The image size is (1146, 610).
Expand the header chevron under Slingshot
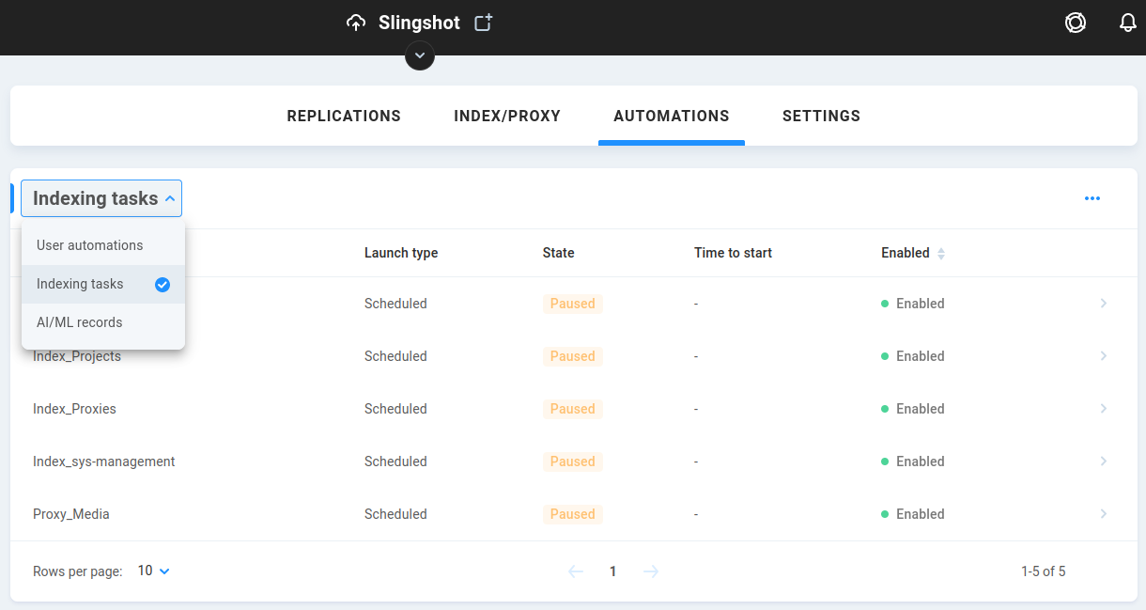coord(420,55)
